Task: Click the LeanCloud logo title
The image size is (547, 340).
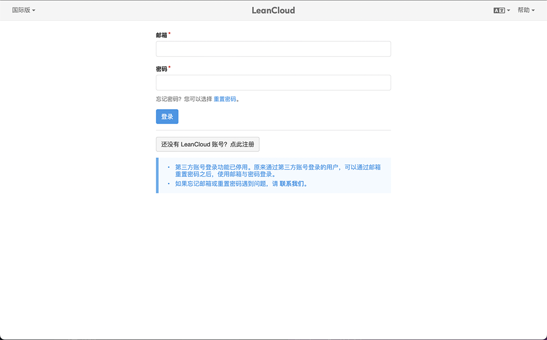Action: coord(273,11)
